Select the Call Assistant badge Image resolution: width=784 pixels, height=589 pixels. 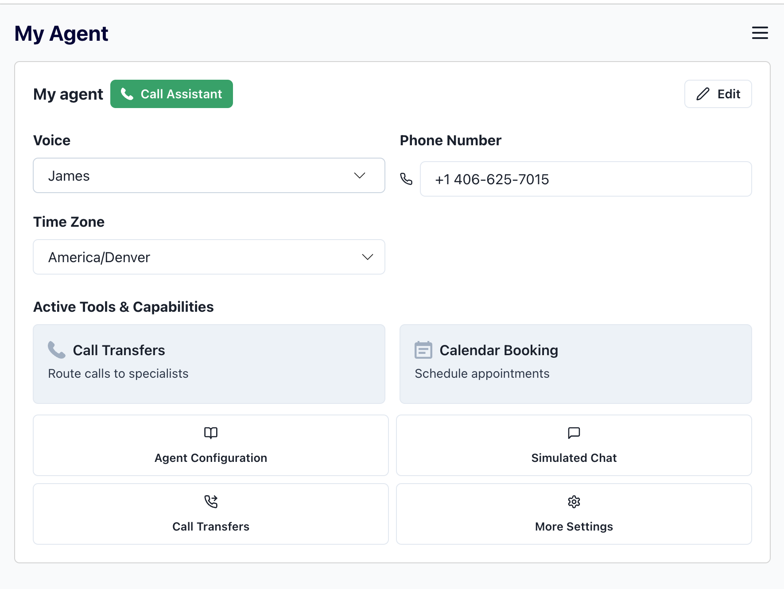click(171, 94)
